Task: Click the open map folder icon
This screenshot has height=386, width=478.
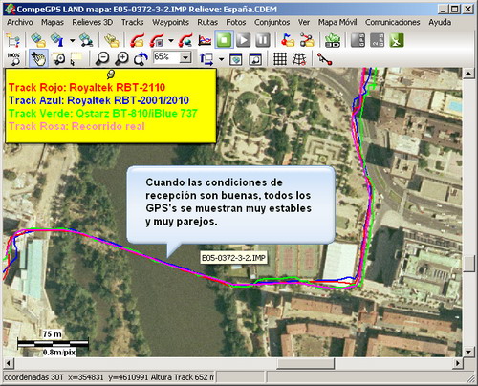Action: point(38,40)
